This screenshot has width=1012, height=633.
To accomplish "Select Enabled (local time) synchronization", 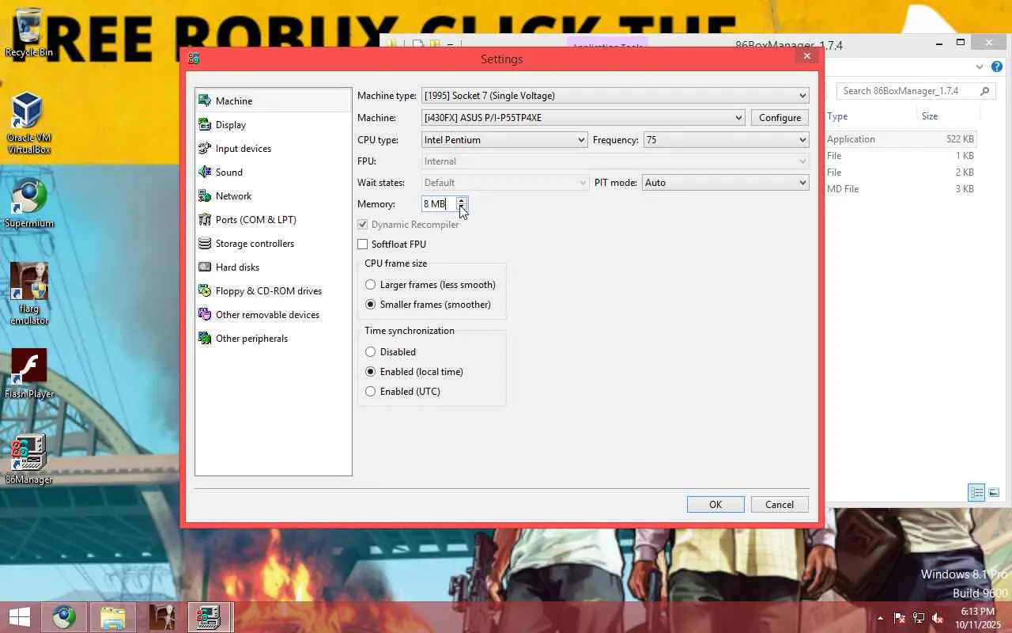I will click(x=370, y=372).
